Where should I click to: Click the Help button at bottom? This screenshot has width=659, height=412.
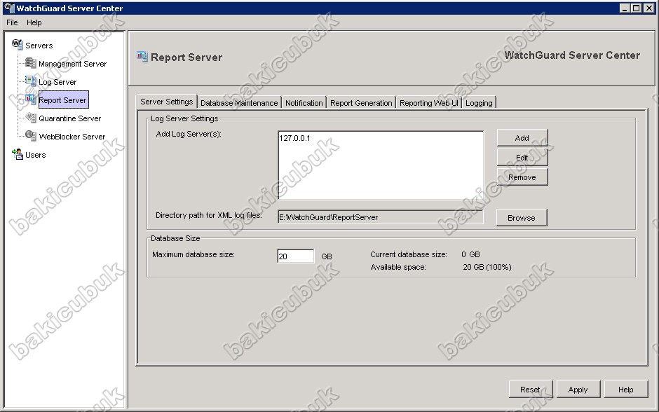(x=626, y=390)
